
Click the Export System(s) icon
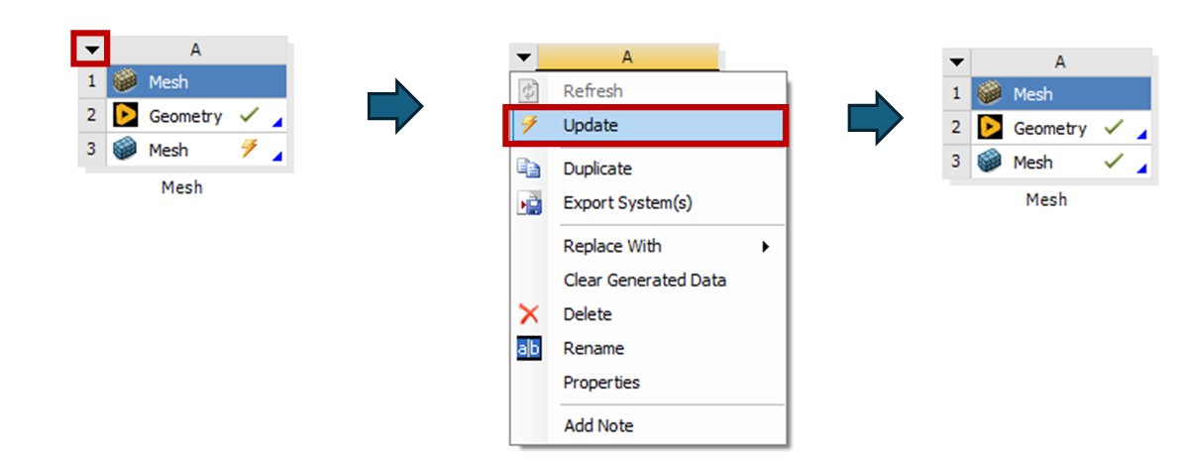pyautogui.click(x=529, y=204)
